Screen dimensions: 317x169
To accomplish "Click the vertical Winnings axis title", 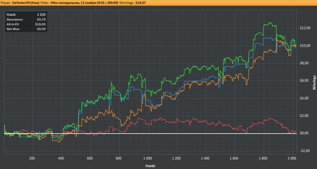I will click(x=314, y=83).
